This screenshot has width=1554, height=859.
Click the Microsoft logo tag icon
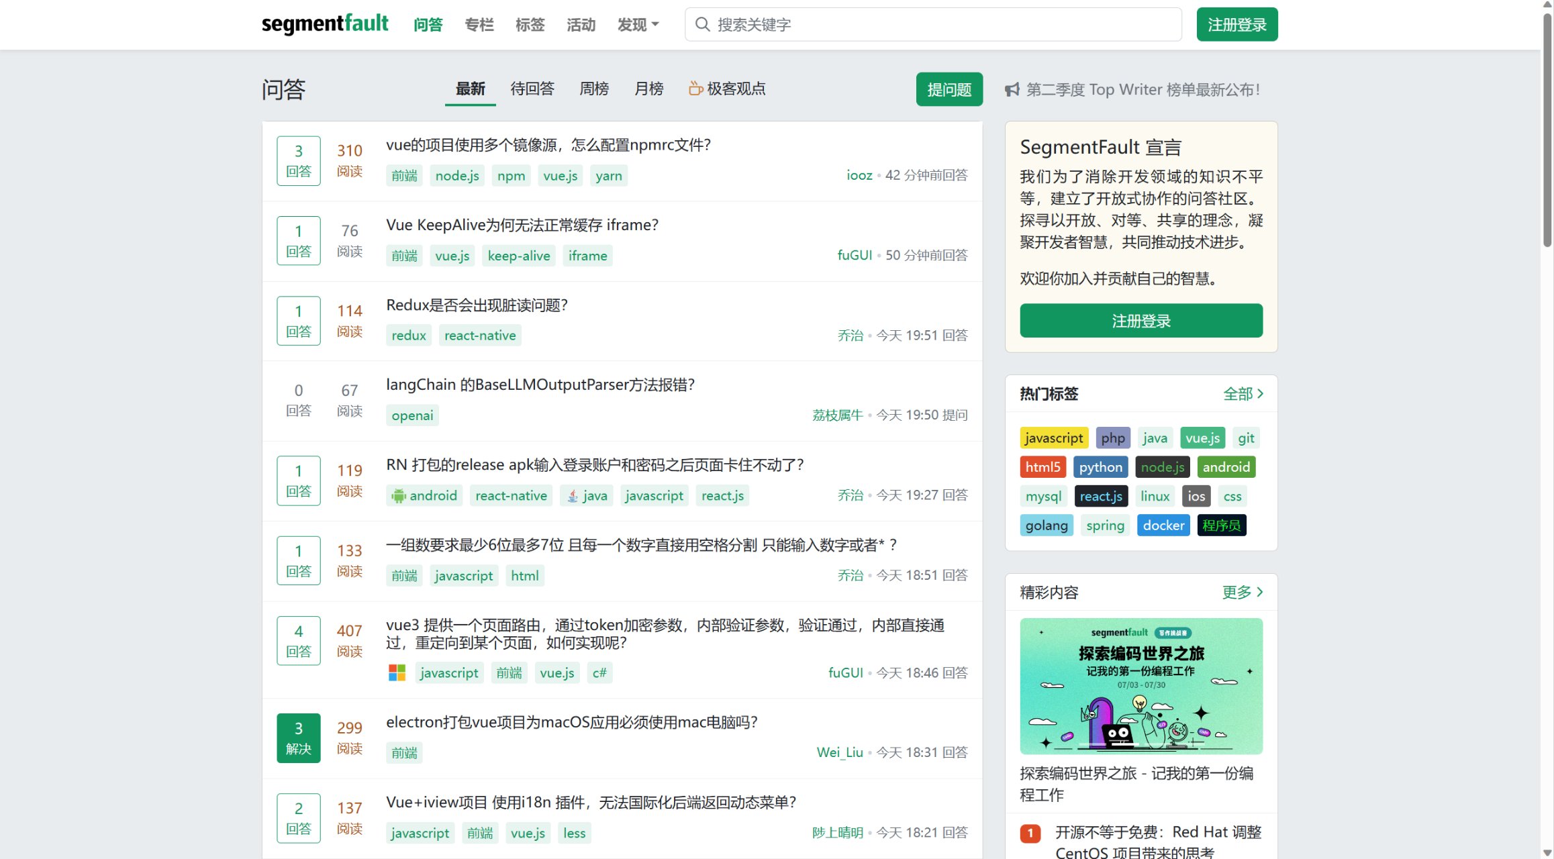tap(397, 672)
